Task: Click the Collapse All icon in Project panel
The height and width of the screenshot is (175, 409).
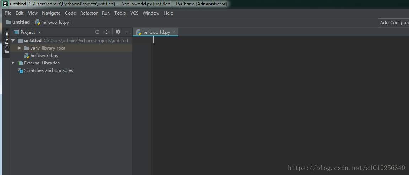Action: (x=106, y=32)
